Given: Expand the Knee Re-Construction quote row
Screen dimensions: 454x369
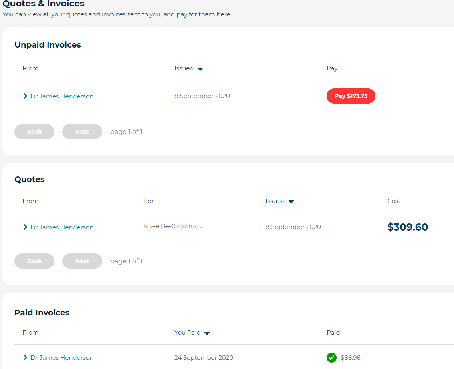Looking at the screenshot, I should pyautogui.click(x=25, y=227).
